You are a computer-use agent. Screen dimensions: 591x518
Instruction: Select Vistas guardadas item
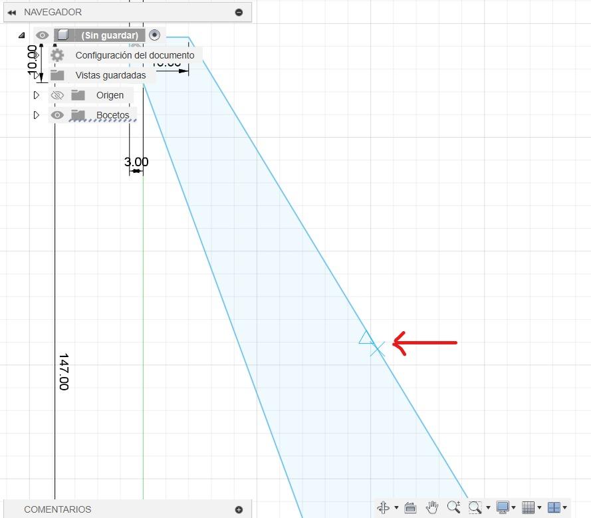[x=110, y=75]
